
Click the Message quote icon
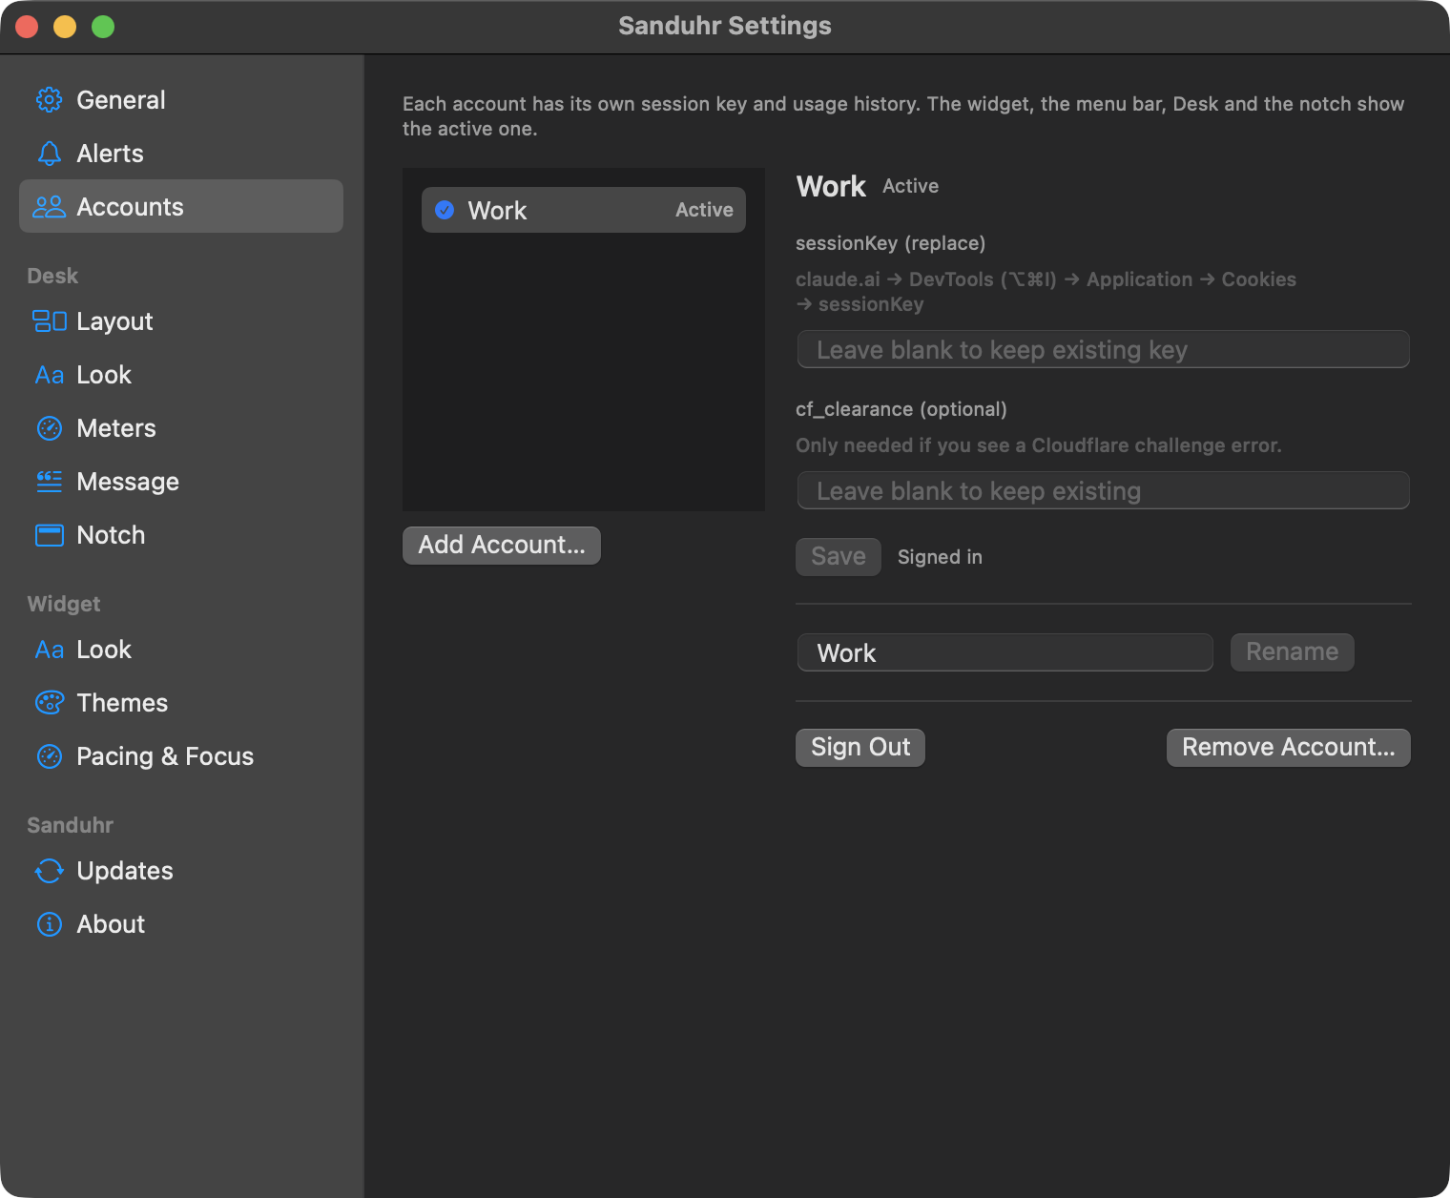[x=50, y=482]
